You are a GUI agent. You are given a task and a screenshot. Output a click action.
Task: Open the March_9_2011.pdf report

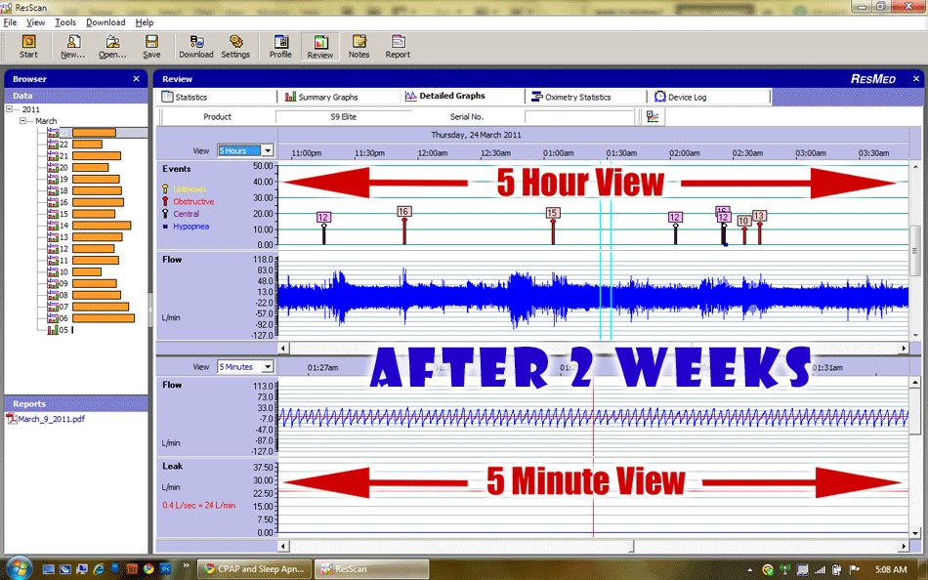pyautogui.click(x=48, y=419)
